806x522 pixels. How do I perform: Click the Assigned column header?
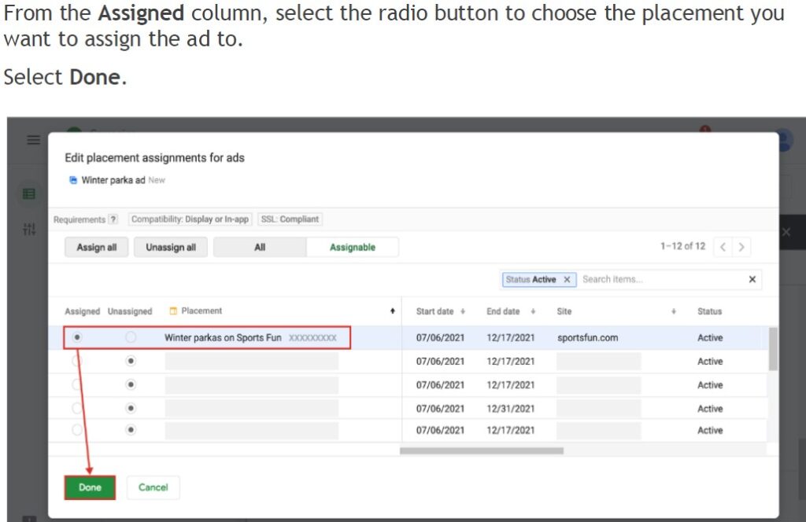(x=82, y=311)
